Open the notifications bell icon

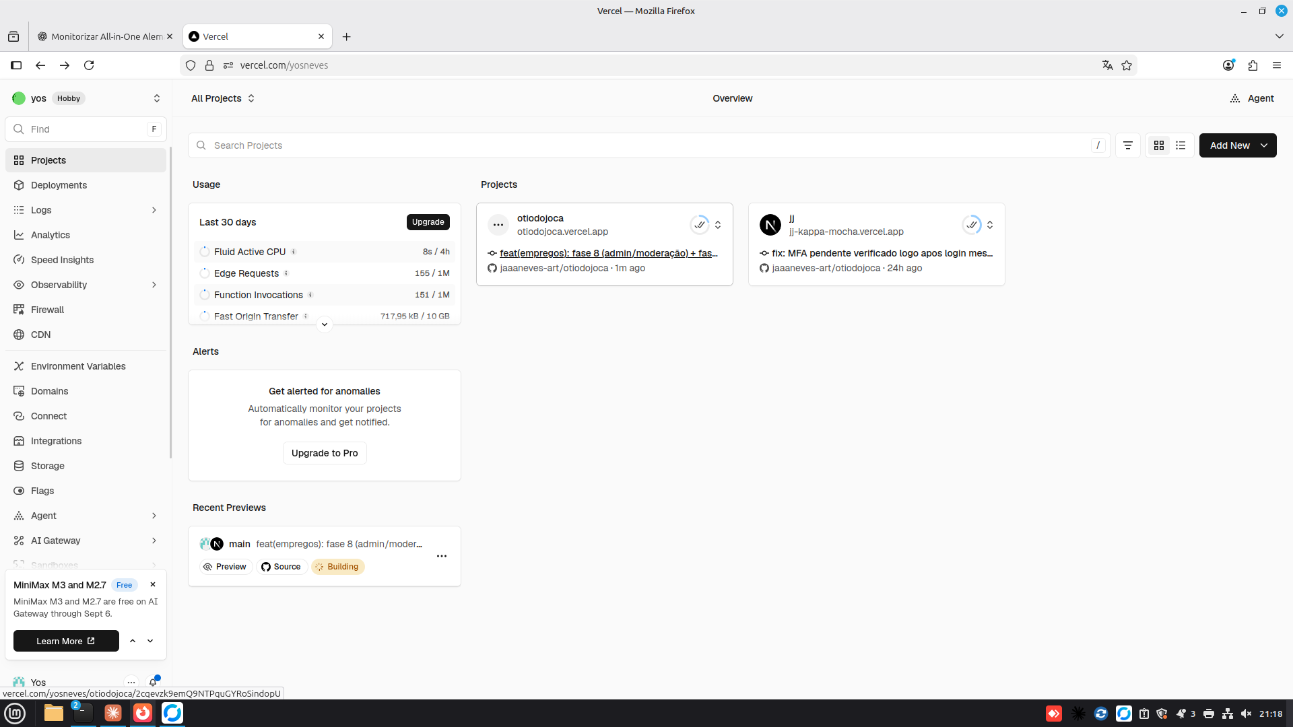154,682
